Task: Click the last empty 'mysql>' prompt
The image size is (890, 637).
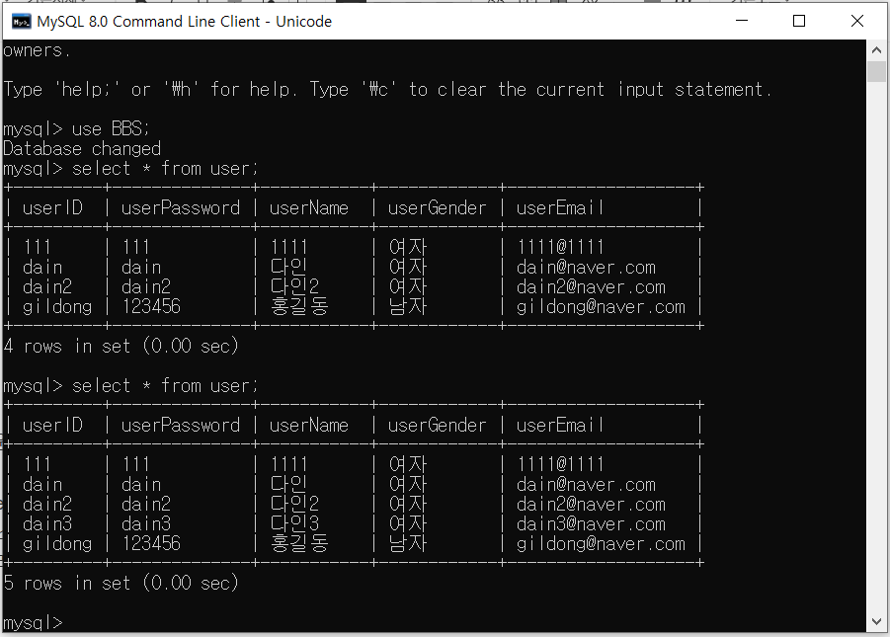Action: click(33, 623)
